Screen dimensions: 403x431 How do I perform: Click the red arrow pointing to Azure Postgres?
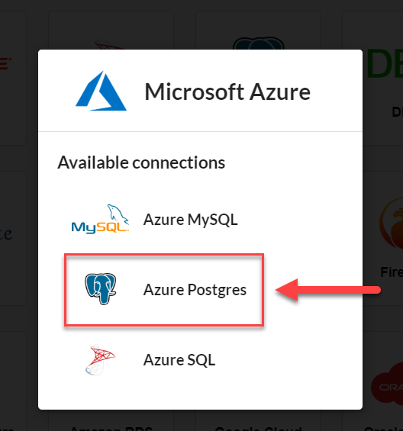[x=328, y=290]
